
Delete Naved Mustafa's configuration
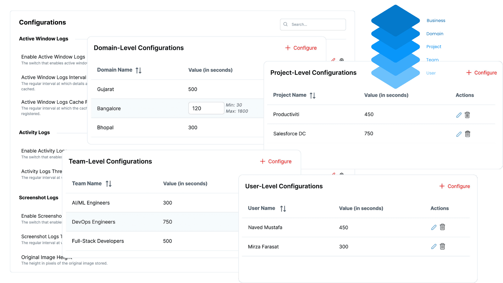[x=442, y=227]
